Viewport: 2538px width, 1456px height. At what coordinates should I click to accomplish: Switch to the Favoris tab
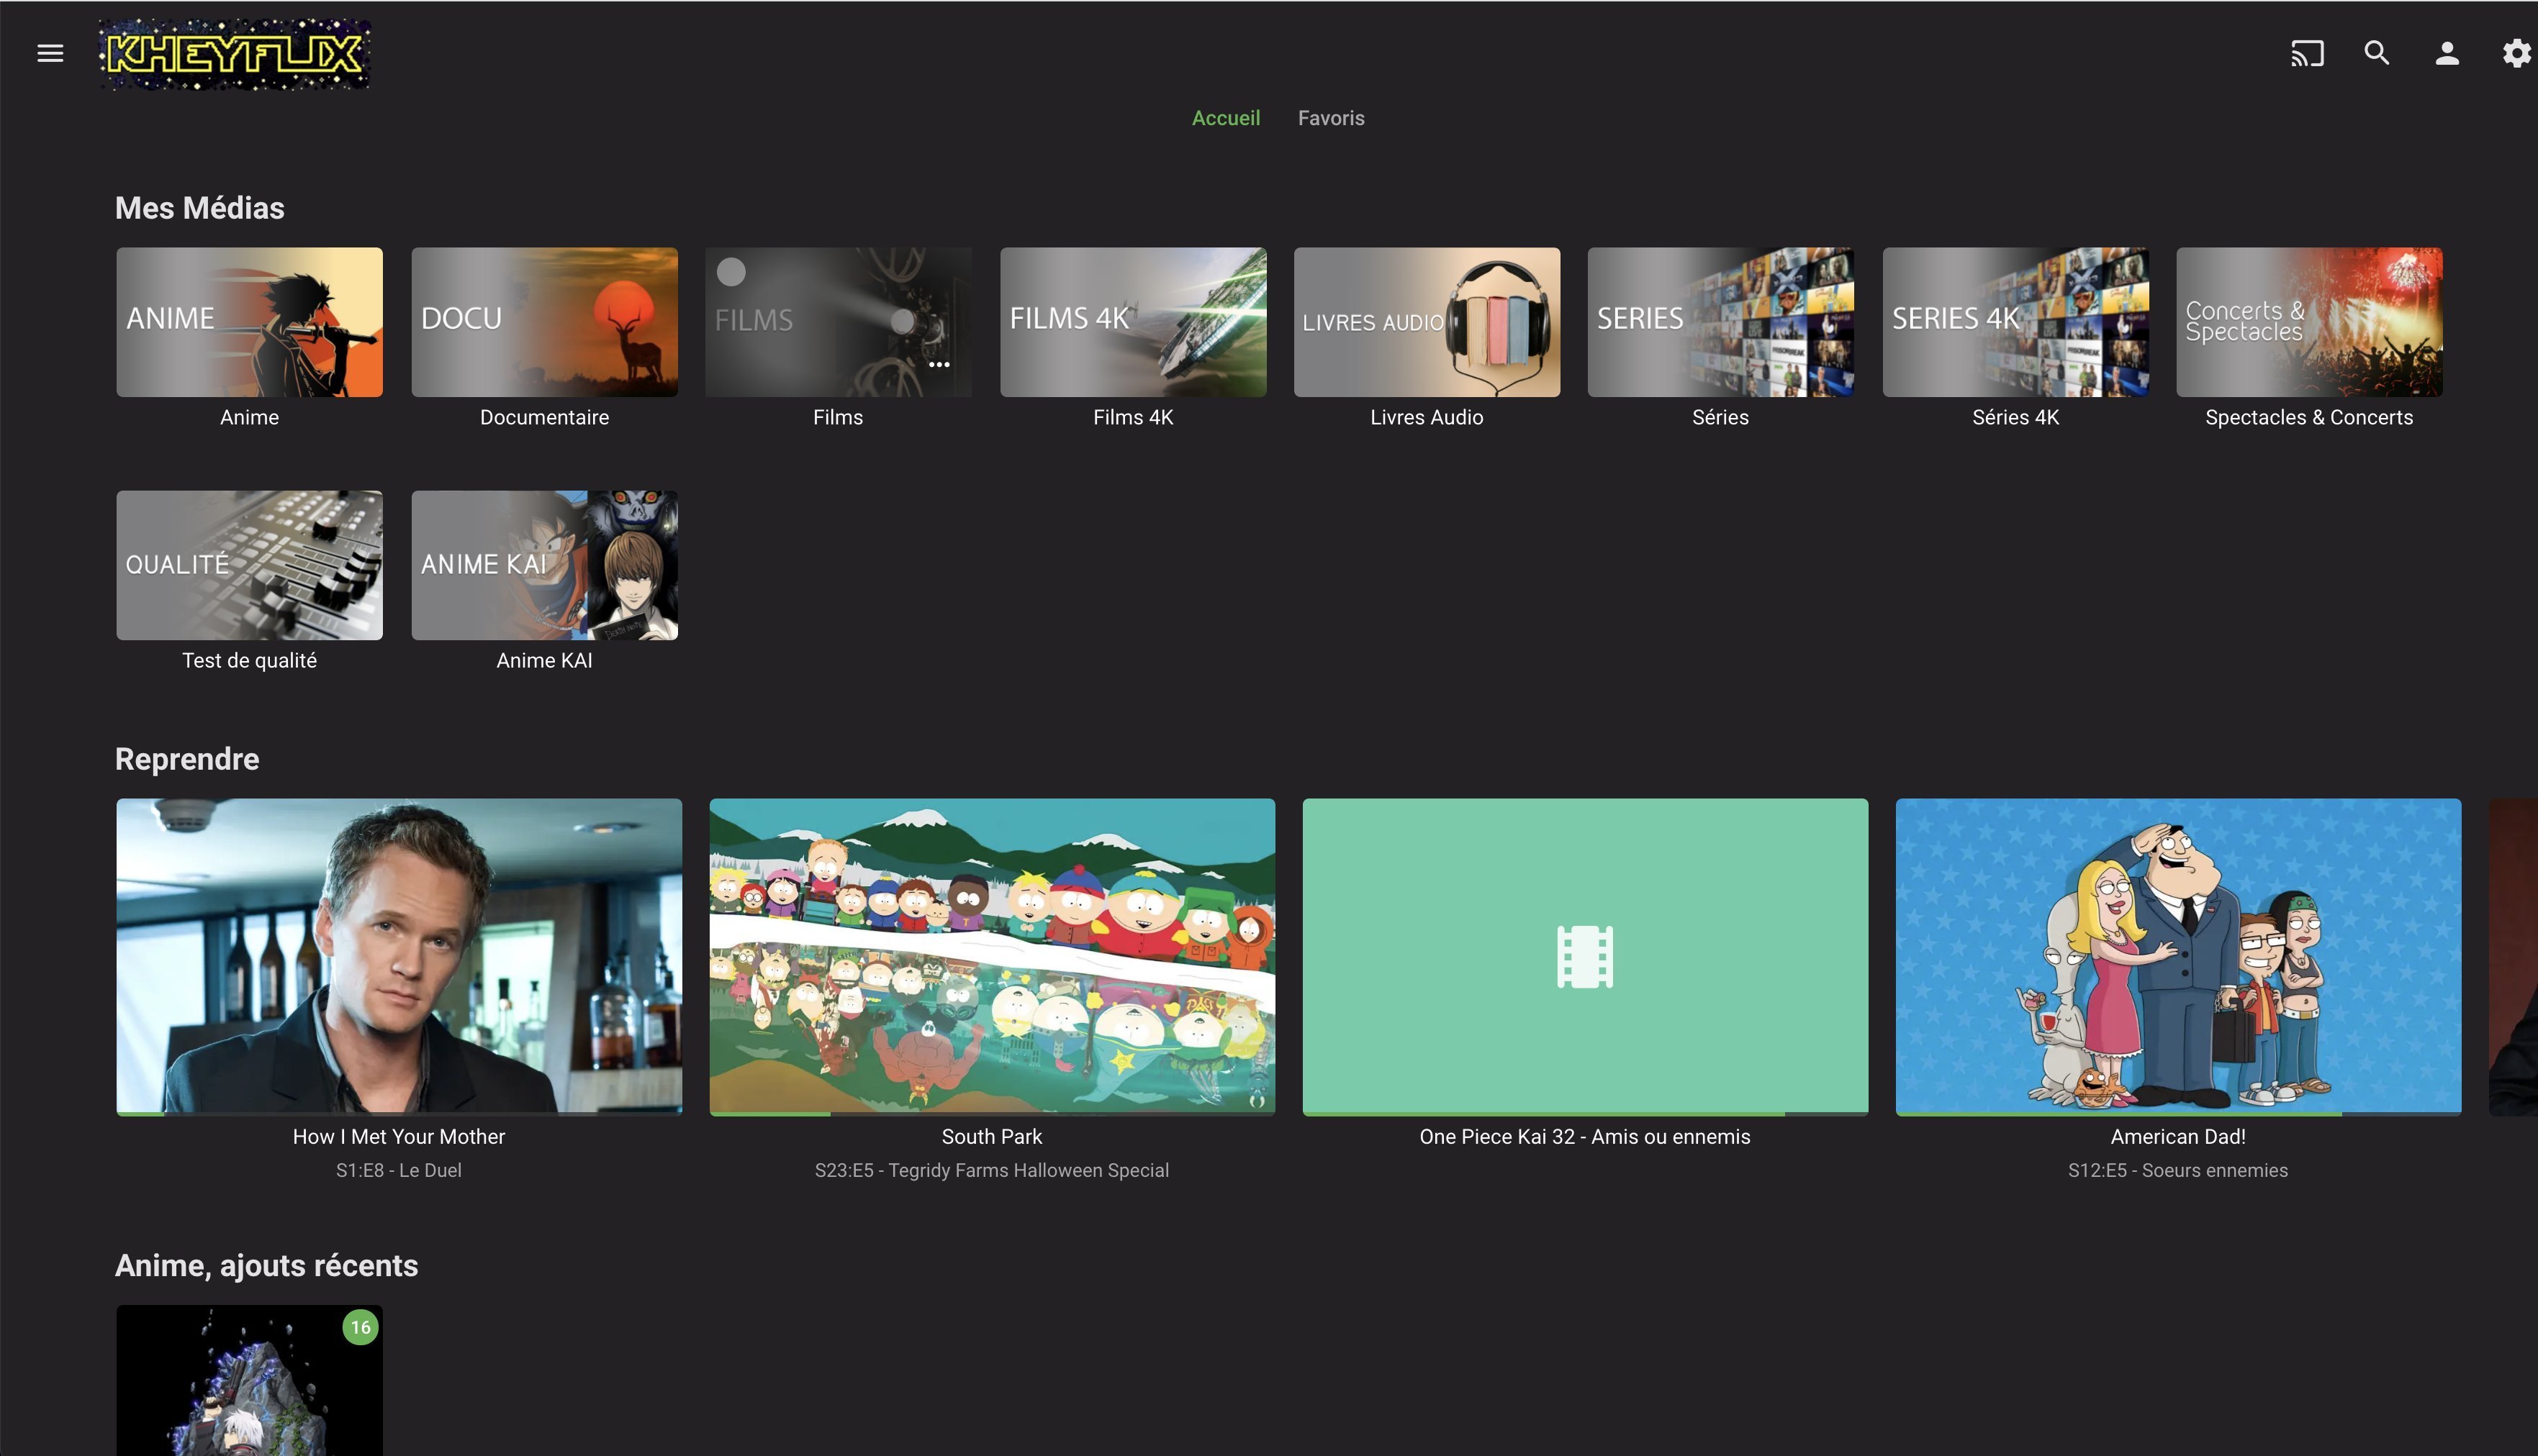click(x=1330, y=118)
